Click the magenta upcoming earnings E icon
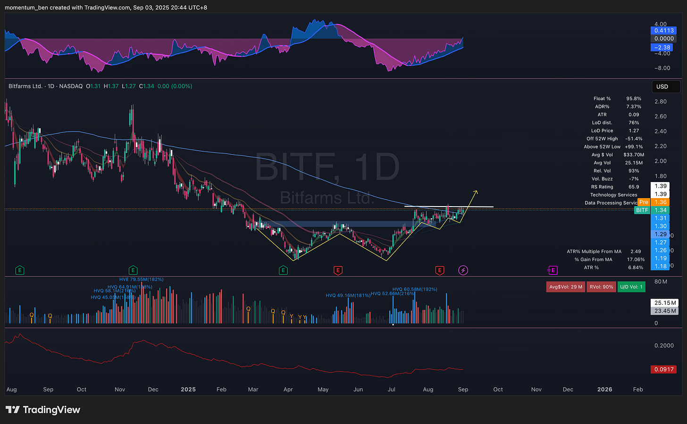Screen dimensions: 687x424 coord(553,270)
